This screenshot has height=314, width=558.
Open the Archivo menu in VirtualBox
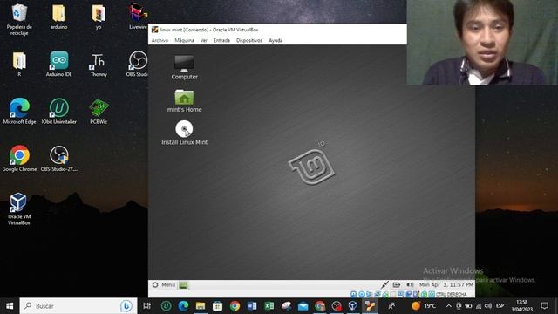(160, 41)
